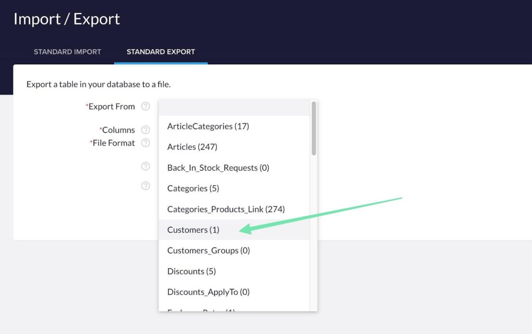Choose the blank option atop the dropdown list
532x334 pixels.
[234, 108]
